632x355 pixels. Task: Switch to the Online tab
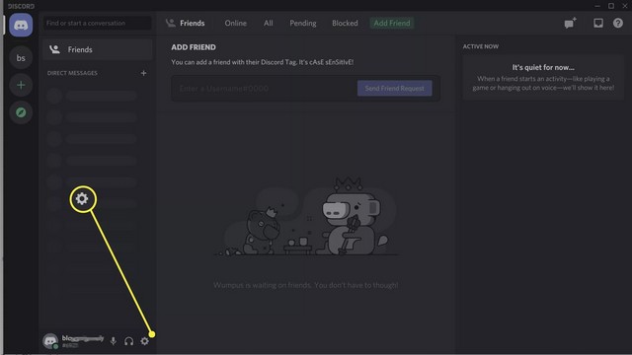pyautogui.click(x=235, y=24)
